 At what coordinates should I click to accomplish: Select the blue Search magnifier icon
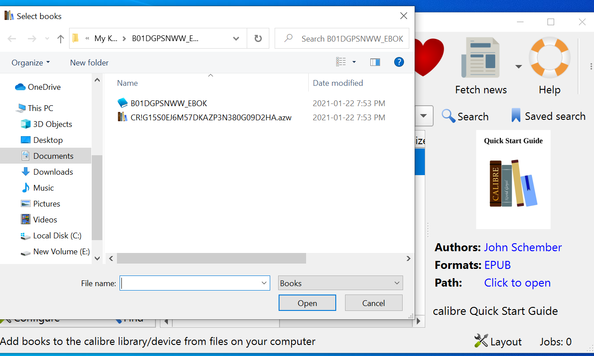pyautogui.click(x=448, y=116)
